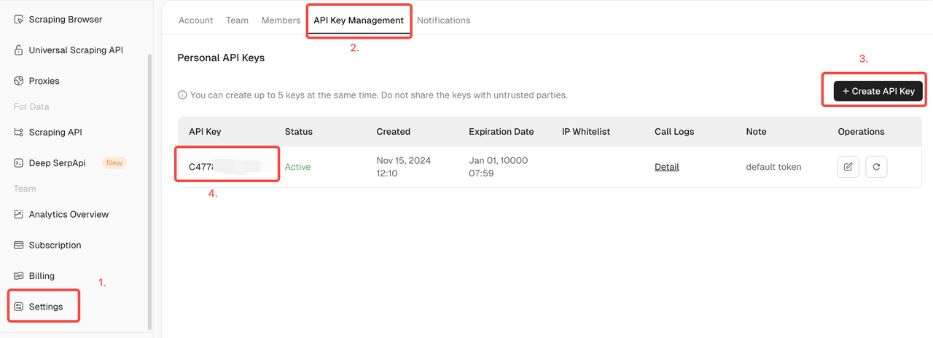
Task: Click the For Data section label
Action: coord(31,106)
